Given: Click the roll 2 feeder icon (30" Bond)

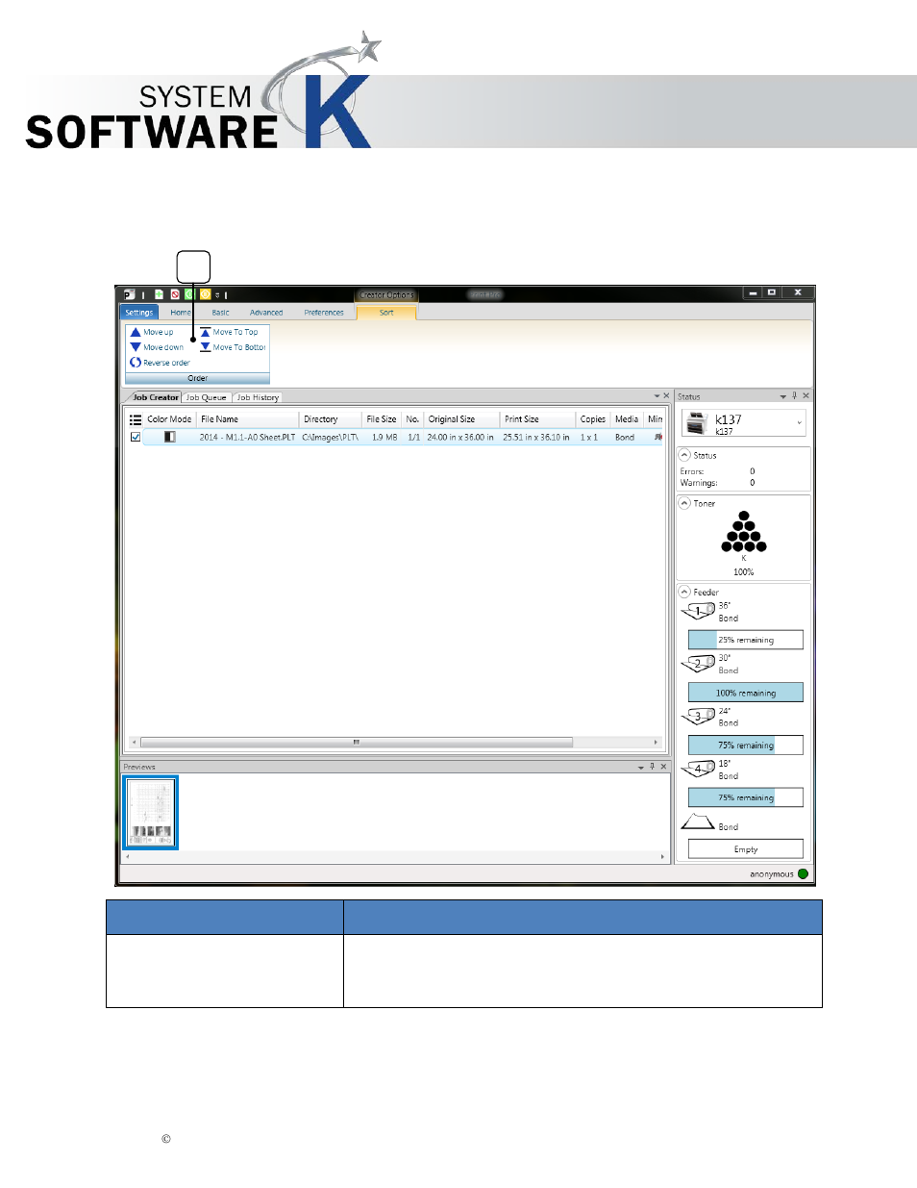Looking at the screenshot, I should pyautogui.click(x=699, y=663).
